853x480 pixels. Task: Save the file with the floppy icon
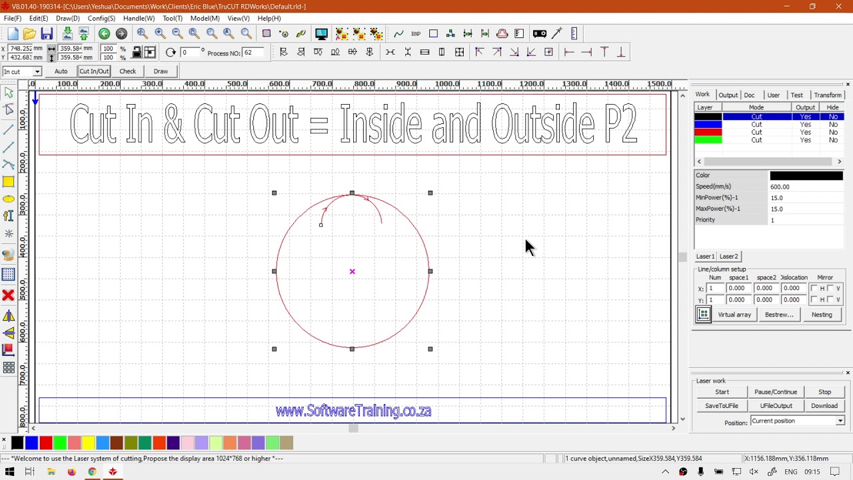[x=47, y=34]
